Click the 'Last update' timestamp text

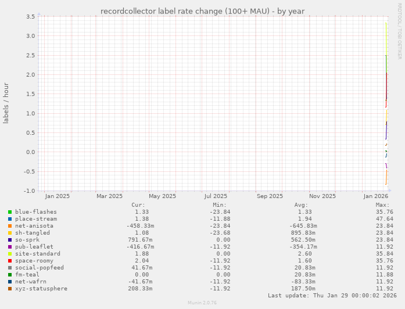332,296
